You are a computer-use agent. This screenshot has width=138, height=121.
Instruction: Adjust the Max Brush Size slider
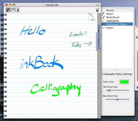click(x=117, y=100)
